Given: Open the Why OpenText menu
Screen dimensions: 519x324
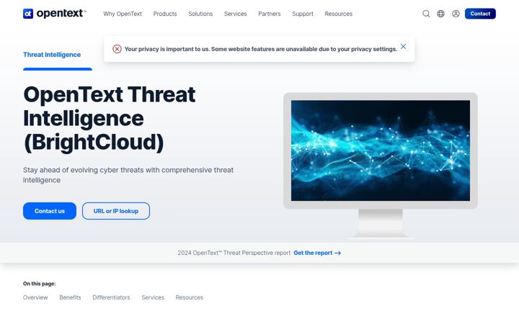Looking at the screenshot, I should coord(123,14).
